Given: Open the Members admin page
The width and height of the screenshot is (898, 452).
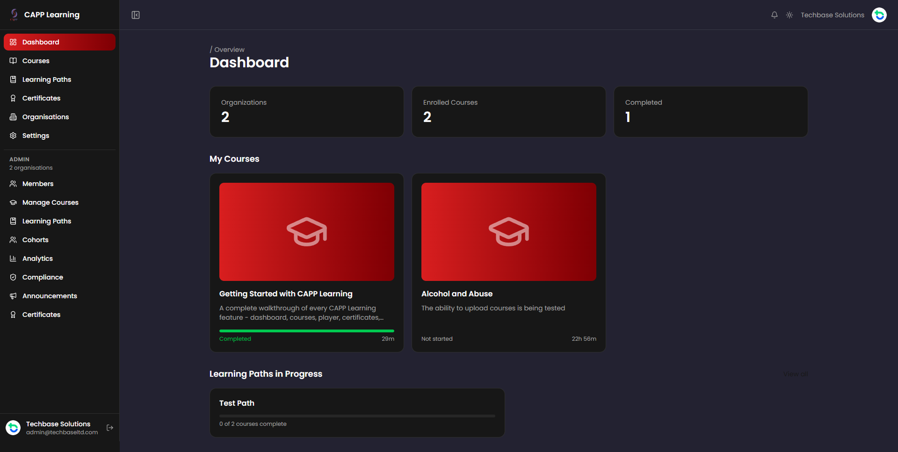Looking at the screenshot, I should (59, 184).
